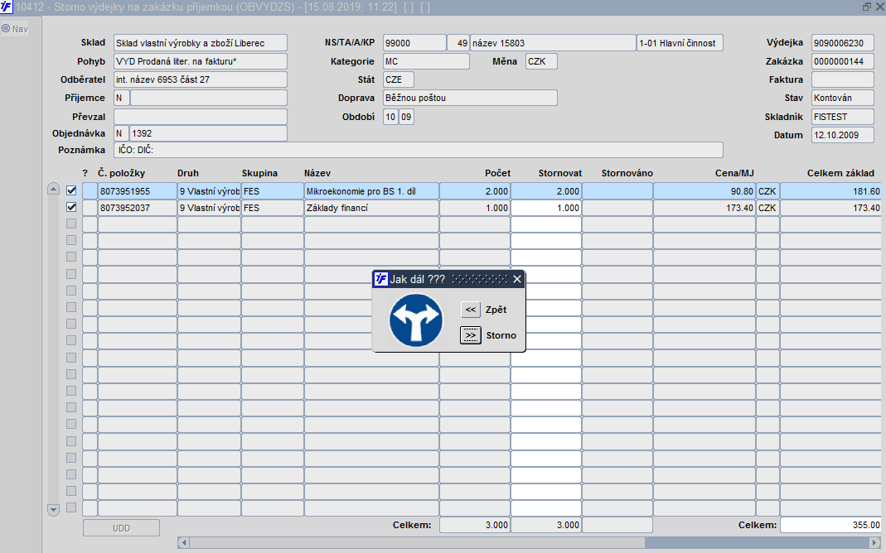This screenshot has height=553, width=886.
Task: Click item number 8073952037
Action: tap(138, 208)
